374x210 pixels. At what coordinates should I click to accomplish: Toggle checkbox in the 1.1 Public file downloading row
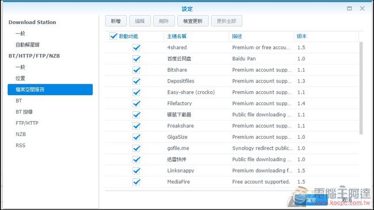[x=136, y=115]
